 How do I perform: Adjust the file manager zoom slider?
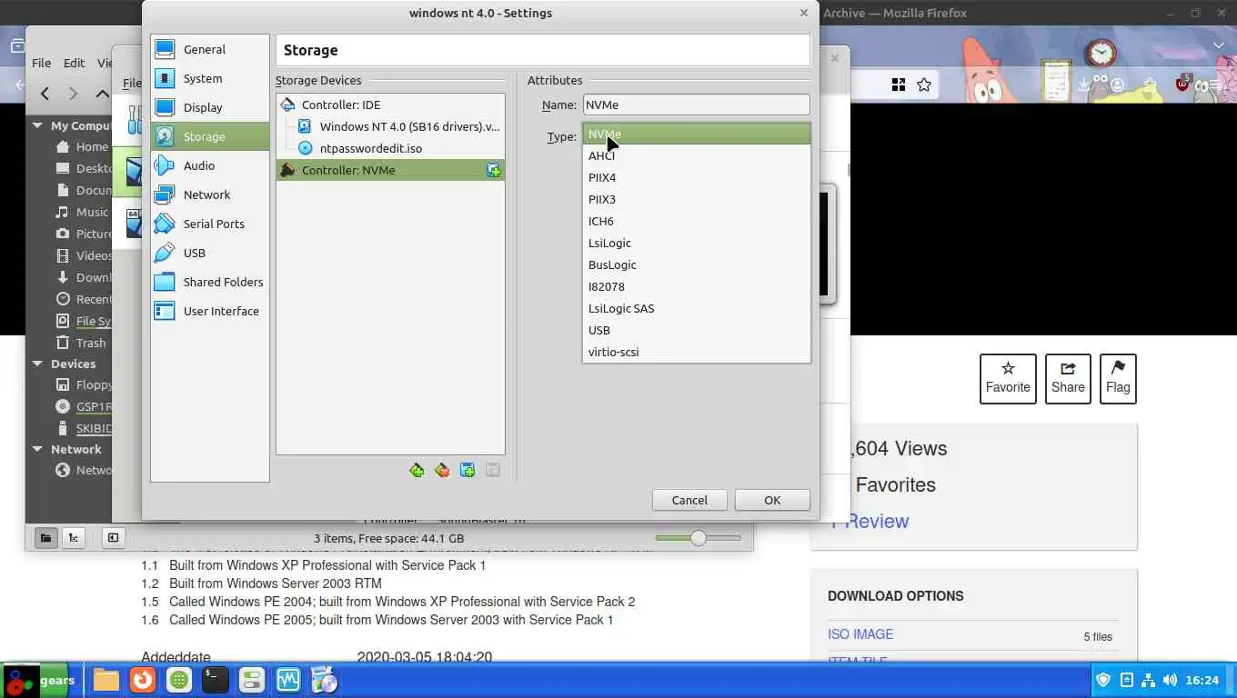[x=699, y=538]
